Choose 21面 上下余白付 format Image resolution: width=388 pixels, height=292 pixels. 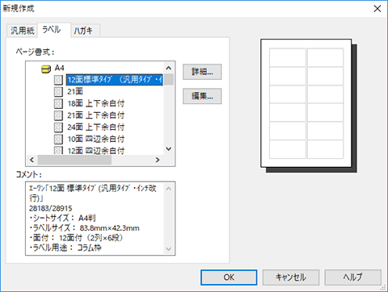click(96, 115)
